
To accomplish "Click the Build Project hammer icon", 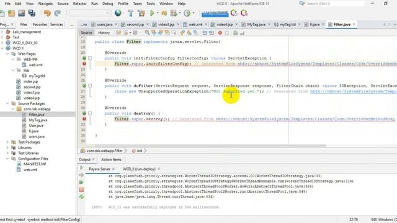I will pos(131,13).
